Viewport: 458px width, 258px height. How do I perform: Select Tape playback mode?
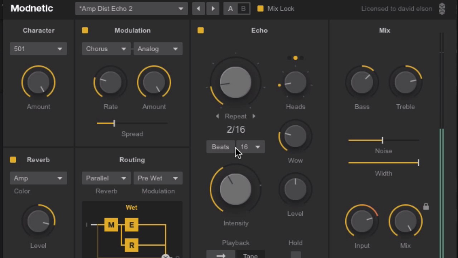[250, 254]
